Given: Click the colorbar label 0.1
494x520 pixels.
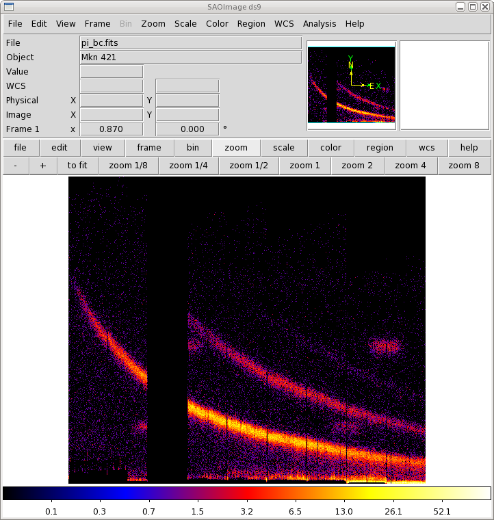Looking at the screenshot, I should [51, 511].
